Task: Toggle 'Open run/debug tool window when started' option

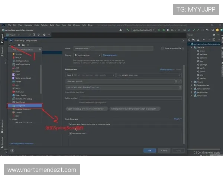Action: pyautogui.click(x=85, y=109)
